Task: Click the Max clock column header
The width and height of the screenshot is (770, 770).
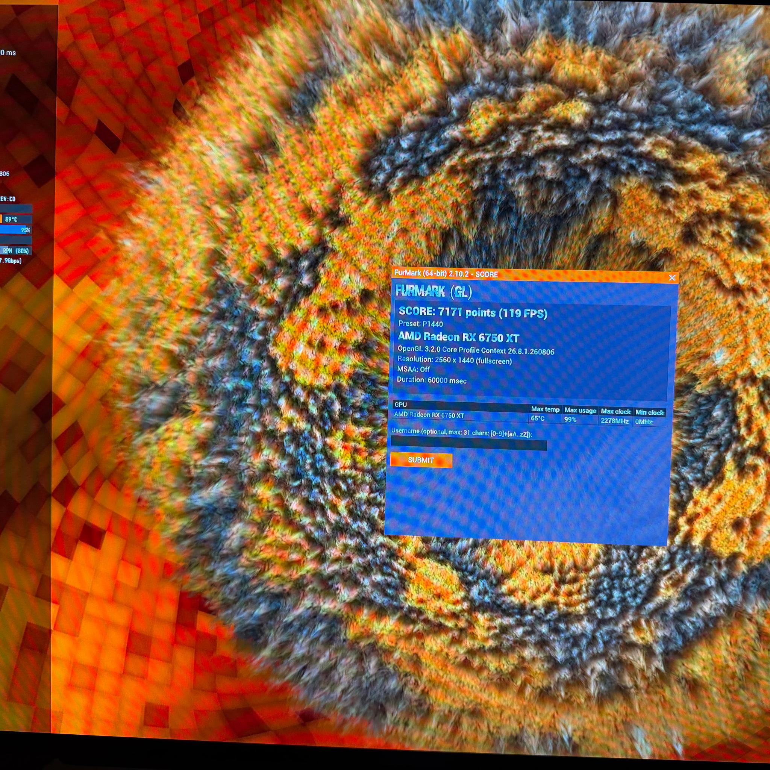Action: tap(616, 411)
